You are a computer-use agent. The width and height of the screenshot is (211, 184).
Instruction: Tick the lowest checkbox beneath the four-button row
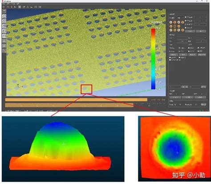click(170, 60)
